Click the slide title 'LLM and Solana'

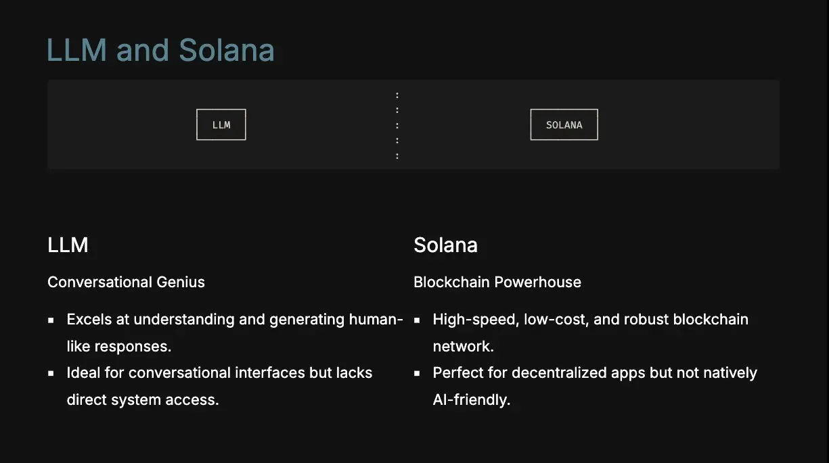[x=160, y=51]
